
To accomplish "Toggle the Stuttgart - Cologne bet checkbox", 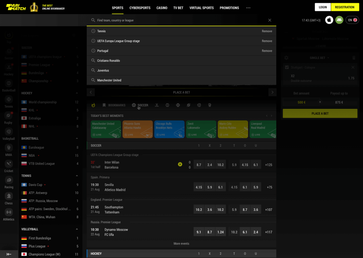I will point(287,67).
